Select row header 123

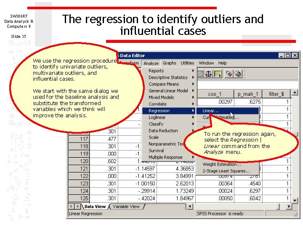point(80,184)
